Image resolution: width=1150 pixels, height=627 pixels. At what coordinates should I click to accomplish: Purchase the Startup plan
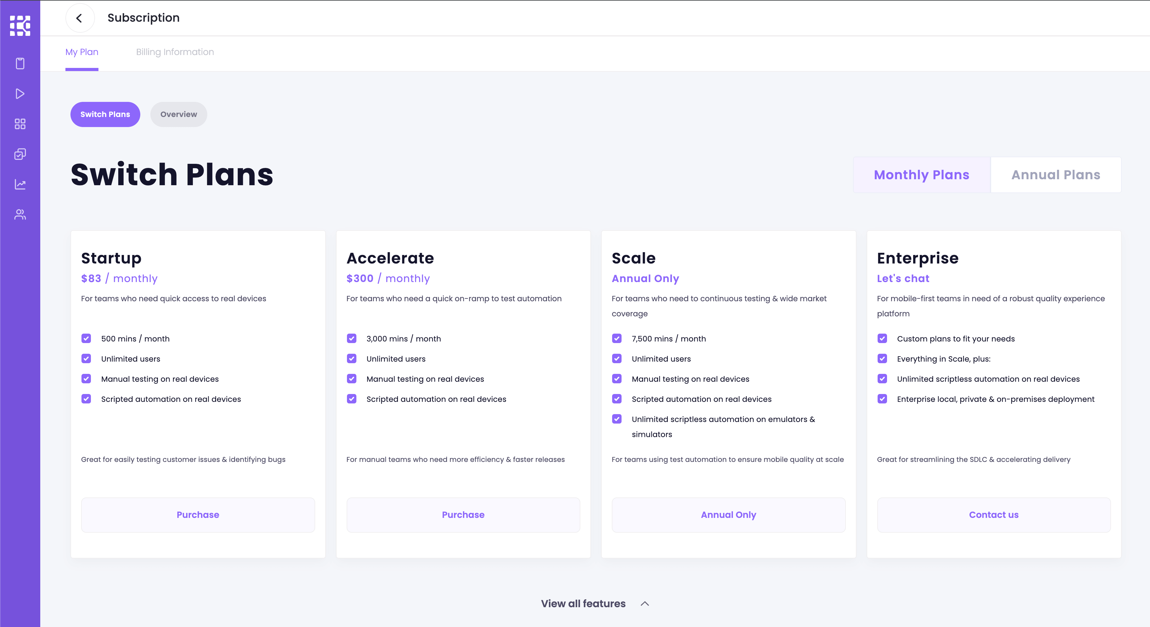click(198, 515)
